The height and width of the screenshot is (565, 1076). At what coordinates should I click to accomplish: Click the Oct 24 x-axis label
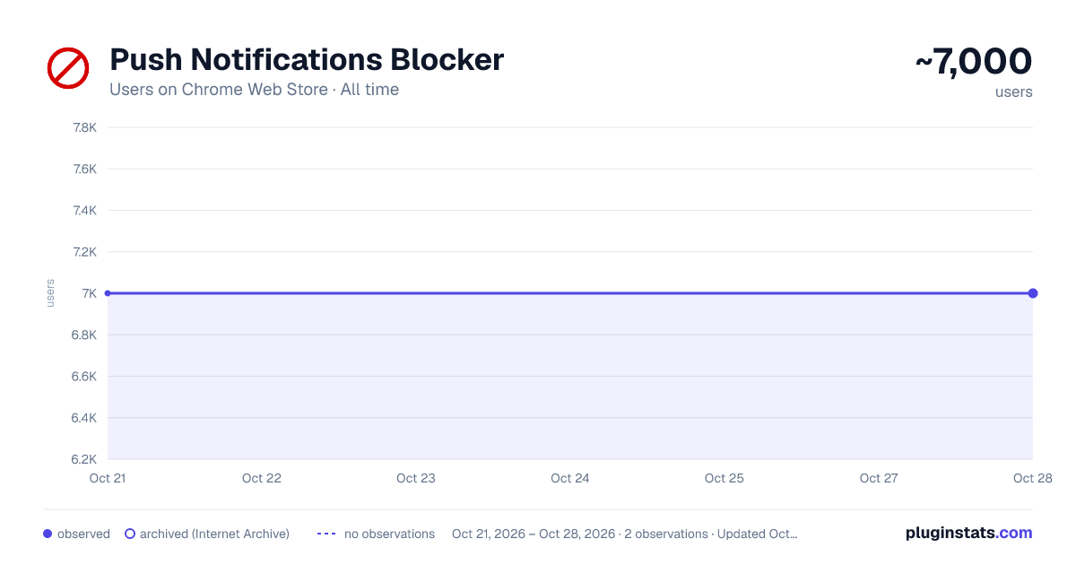tap(570, 478)
